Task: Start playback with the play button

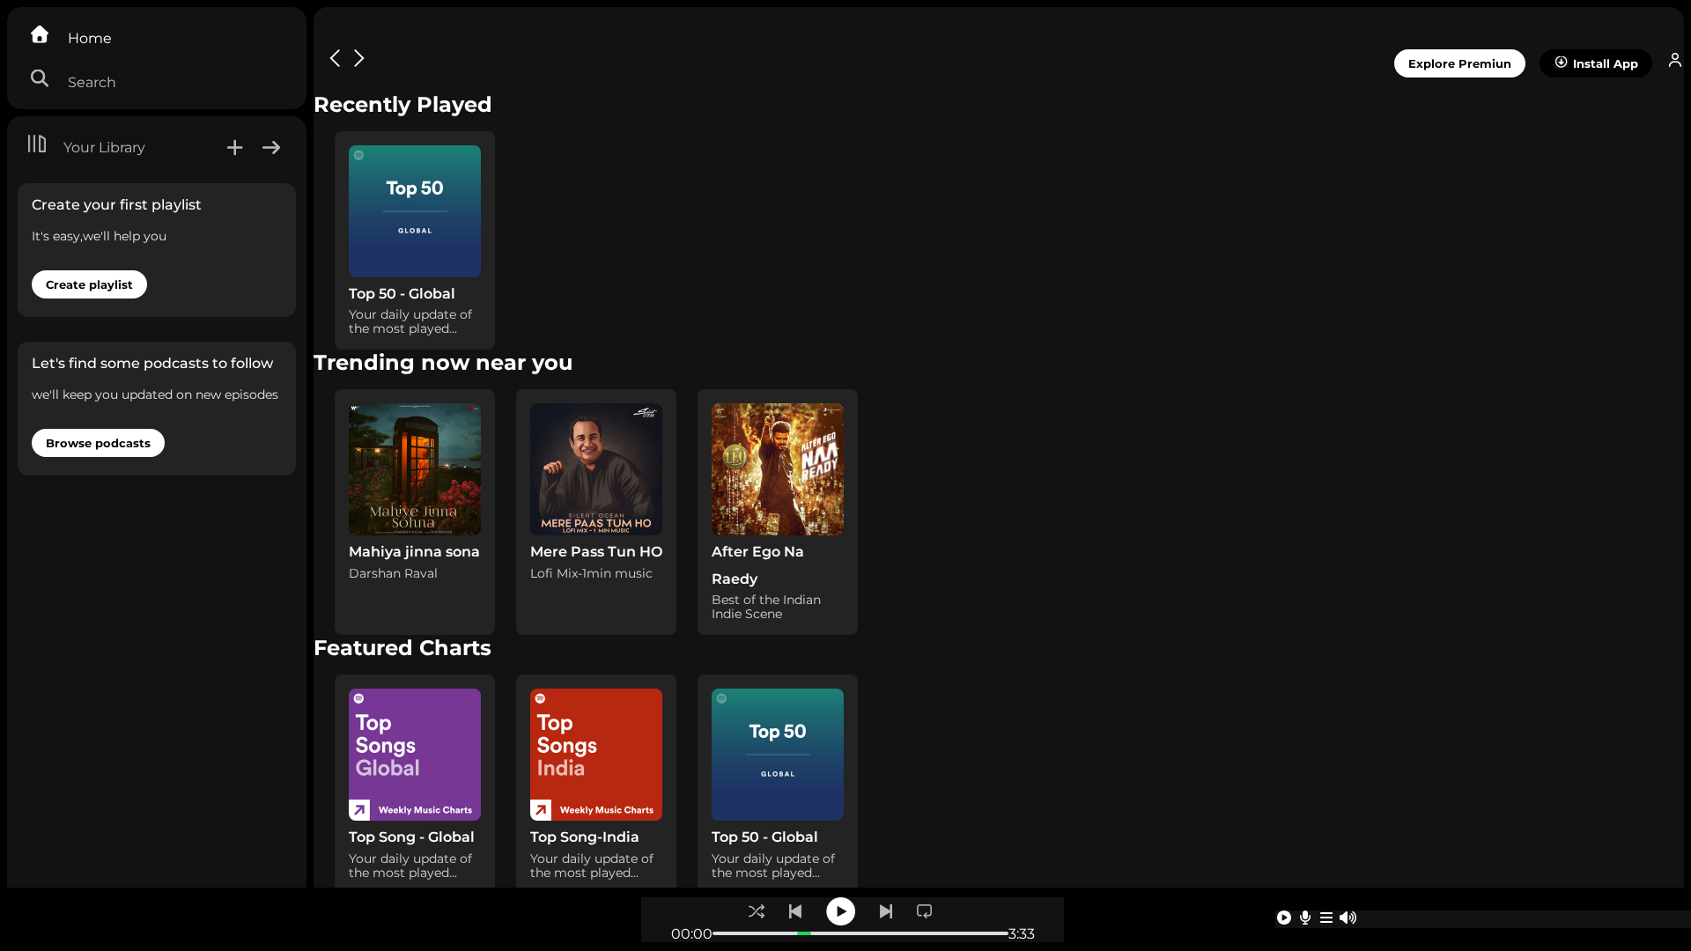Action: (x=840, y=911)
